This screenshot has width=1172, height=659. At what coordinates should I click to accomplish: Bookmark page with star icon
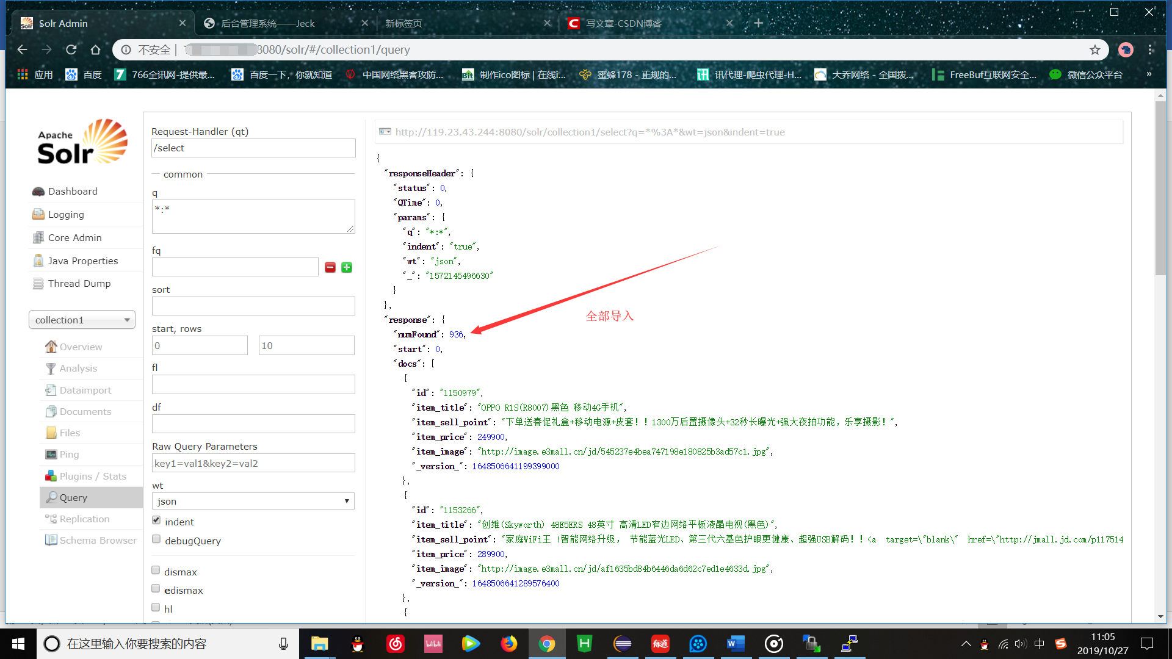(1095, 50)
